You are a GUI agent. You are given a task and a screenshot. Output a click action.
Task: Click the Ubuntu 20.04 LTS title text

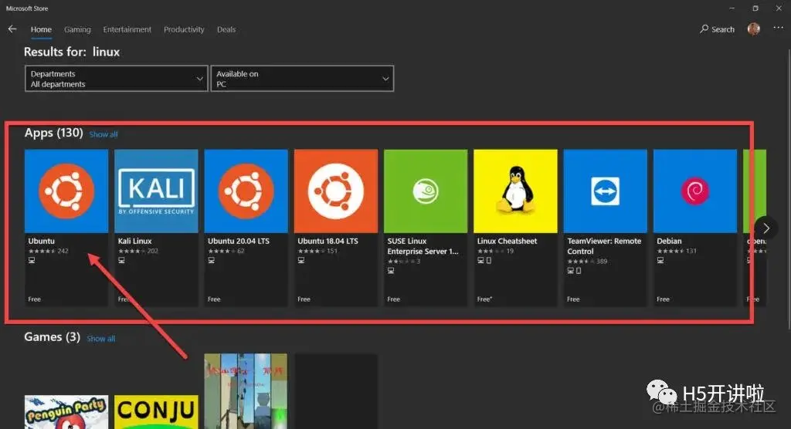pos(239,241)
